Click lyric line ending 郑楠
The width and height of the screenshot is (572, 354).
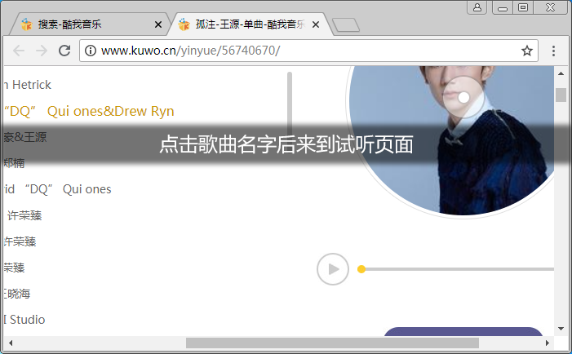[15, 163]
